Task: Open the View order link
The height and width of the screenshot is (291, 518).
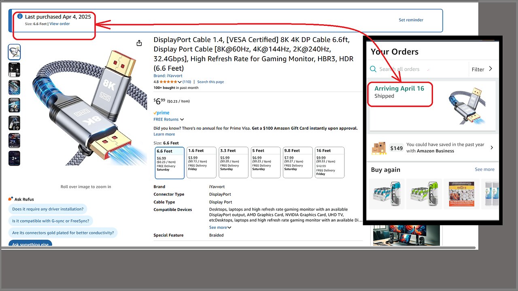Action: click(59, 24)
